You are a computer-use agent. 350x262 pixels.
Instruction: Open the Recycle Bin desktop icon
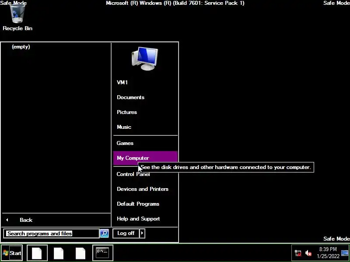point(17,17)
